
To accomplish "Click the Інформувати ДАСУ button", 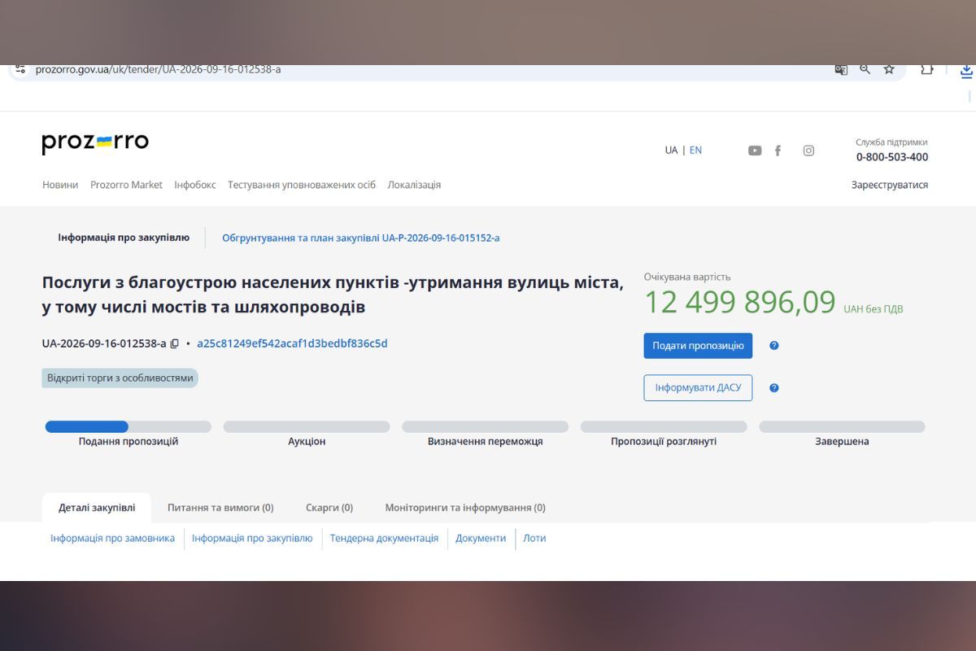I will [698, 388].
